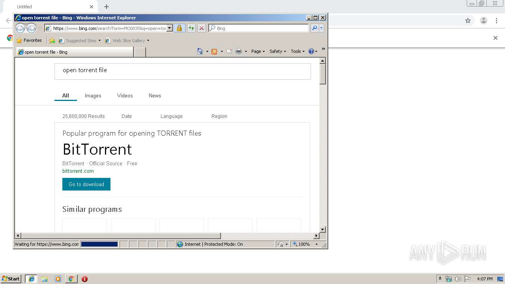Click the Read Mail envelope icon

(x=229, y=51)
